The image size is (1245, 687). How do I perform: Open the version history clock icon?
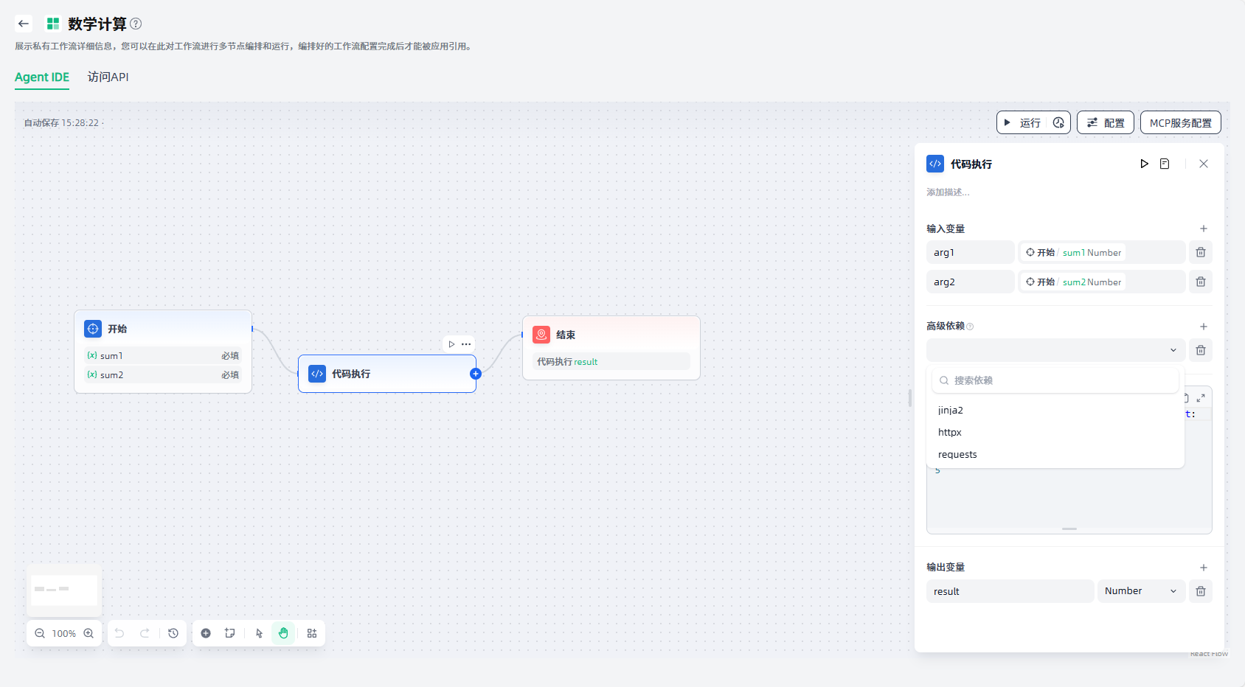173,633
